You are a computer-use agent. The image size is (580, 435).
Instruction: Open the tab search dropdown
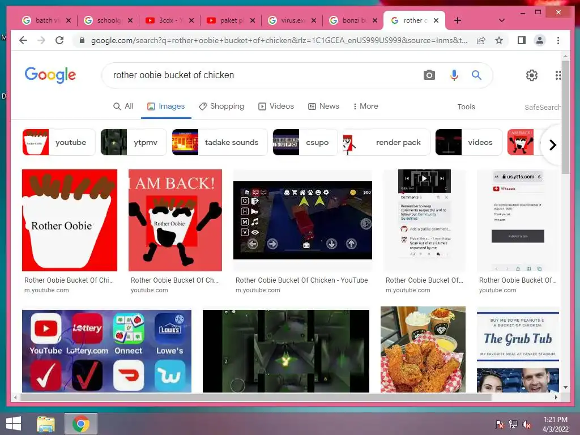coord(502,20)
